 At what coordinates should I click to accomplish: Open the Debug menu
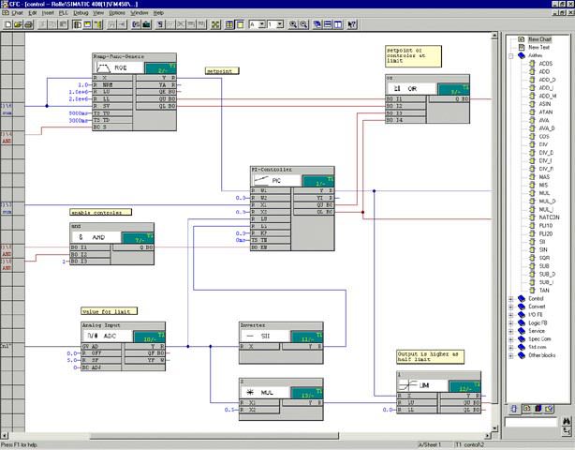pyautogui.click(x=80, y=13)
